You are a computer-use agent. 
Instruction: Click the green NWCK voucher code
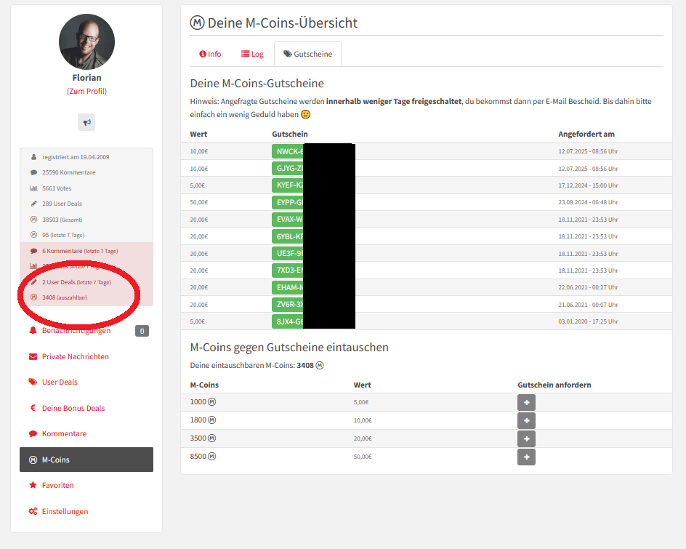coord(288,151)
